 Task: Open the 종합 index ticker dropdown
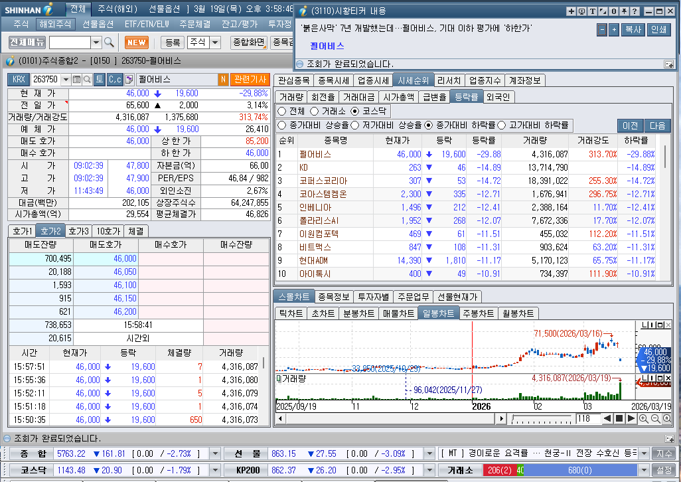tap(215, 453)
